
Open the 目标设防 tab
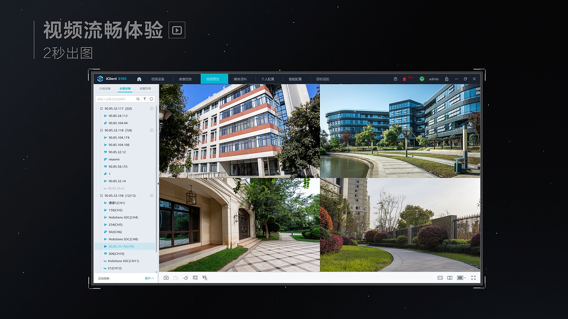tap(323, 79)
